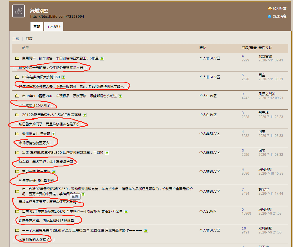Click reply text 市场行情也就五万多
The image size is (293, 247).
pos(34,143)
